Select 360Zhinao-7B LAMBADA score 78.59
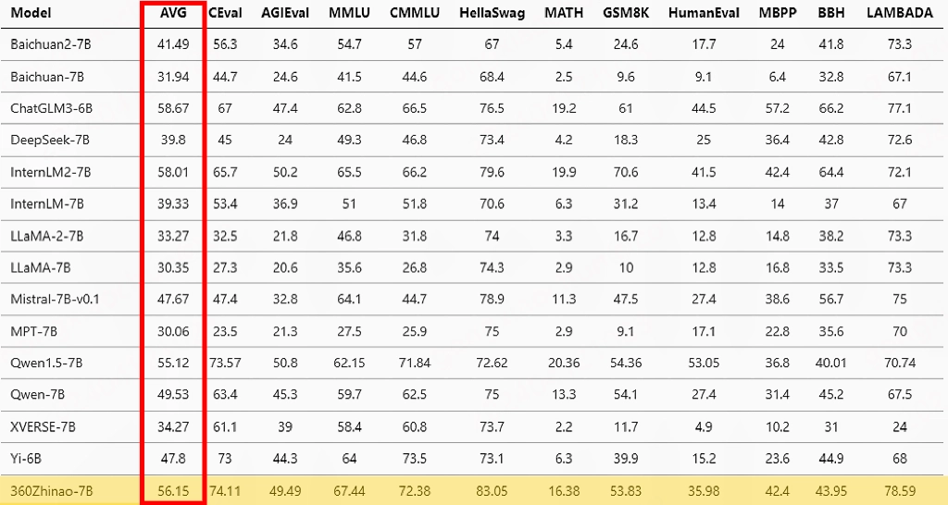The image size is (948, 505). (899, 490)
